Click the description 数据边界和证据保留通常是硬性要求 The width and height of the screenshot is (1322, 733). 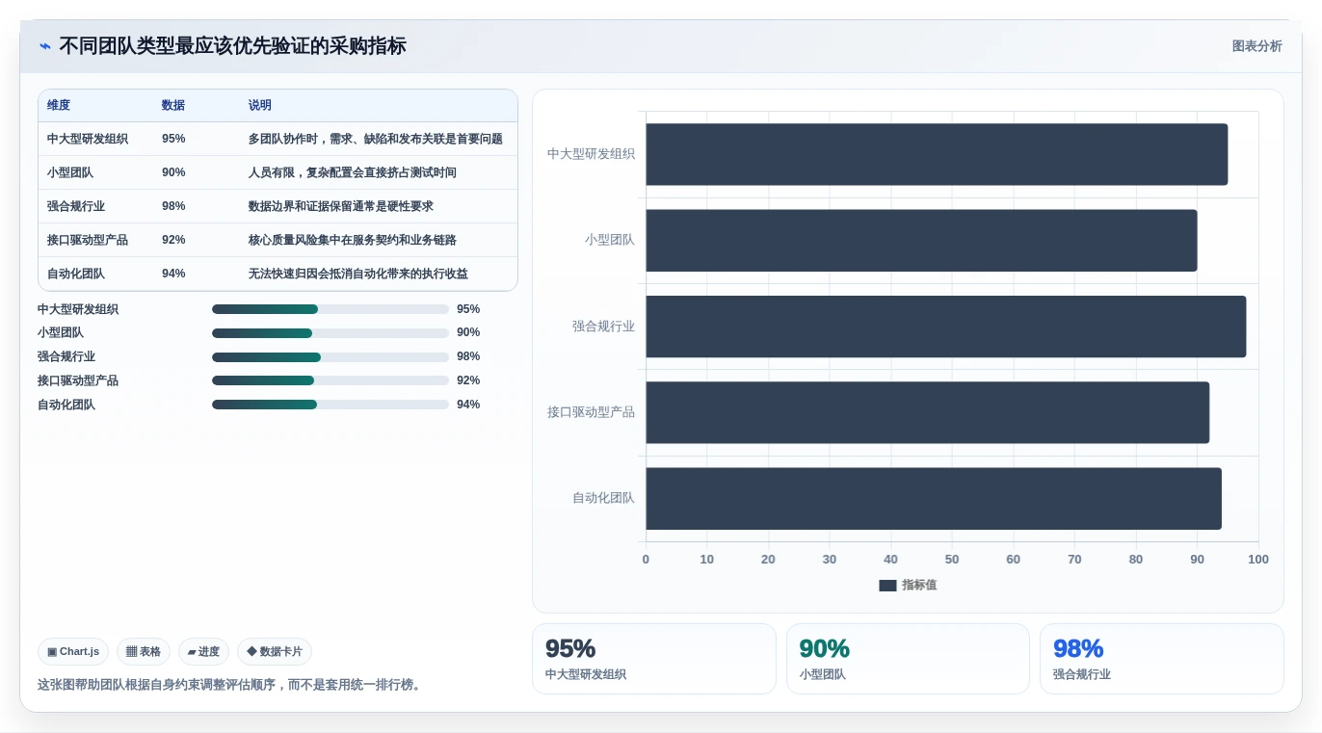[341, 206]
